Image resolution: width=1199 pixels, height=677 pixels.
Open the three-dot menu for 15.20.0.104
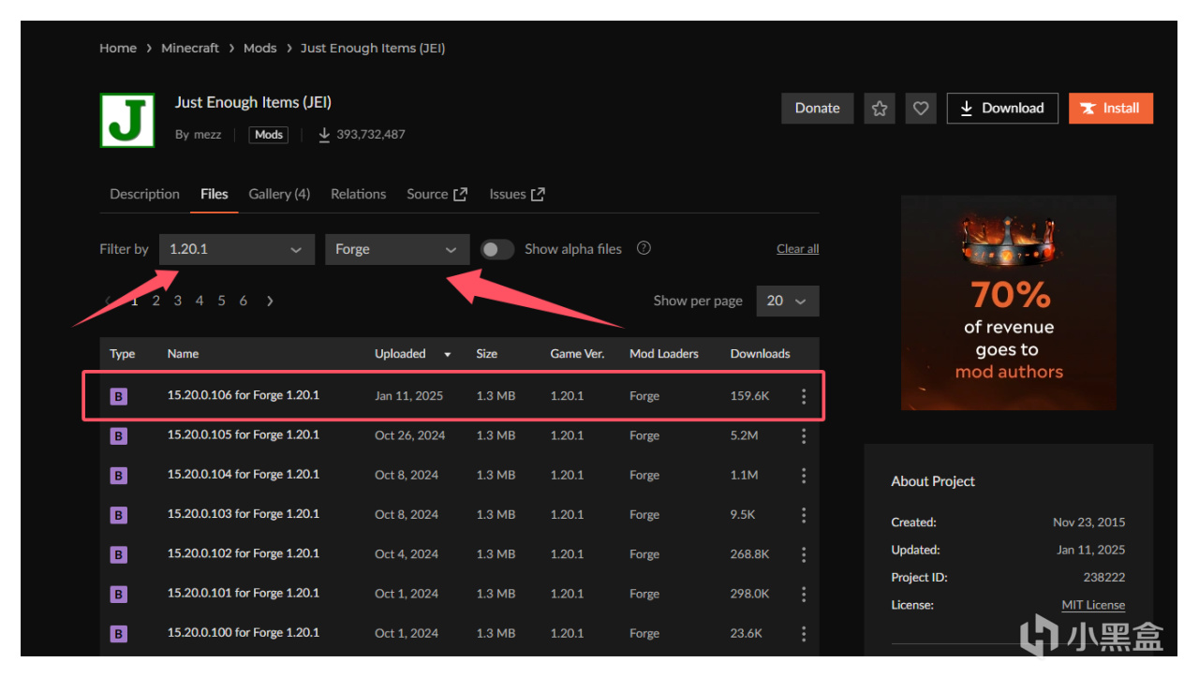coord(803,476)
